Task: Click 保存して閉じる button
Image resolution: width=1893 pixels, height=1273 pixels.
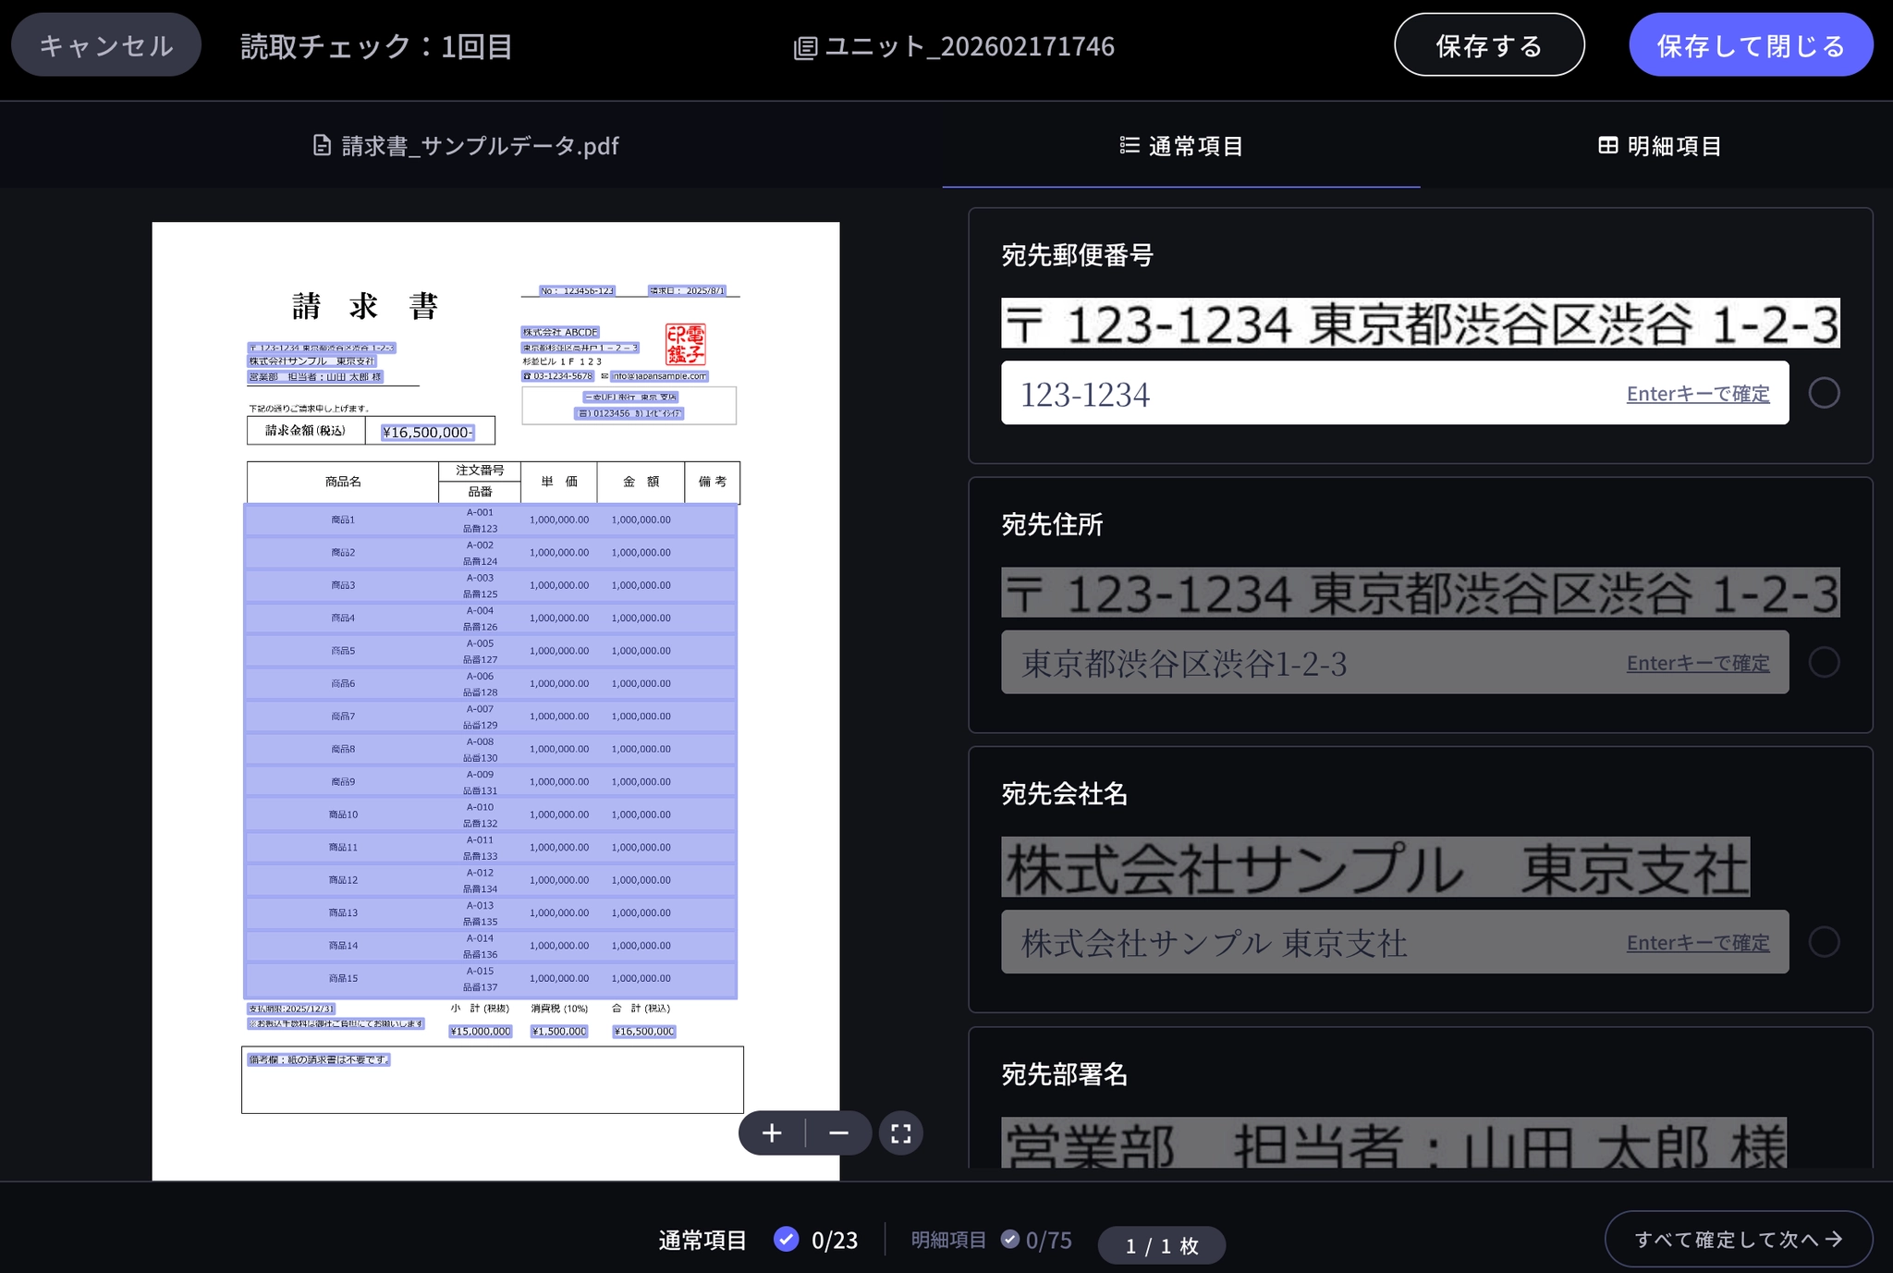Action: pyautogui.click(x=1751, y=45)
